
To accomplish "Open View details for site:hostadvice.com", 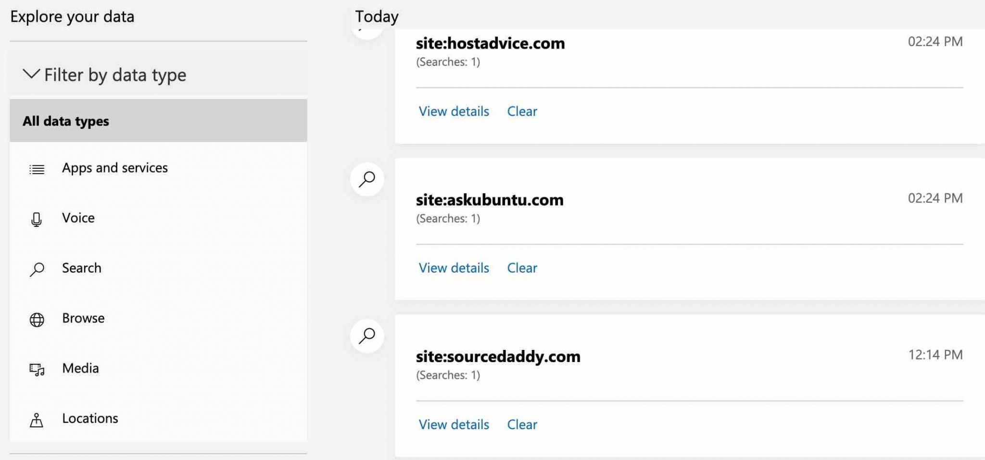I will pos(454,112).
